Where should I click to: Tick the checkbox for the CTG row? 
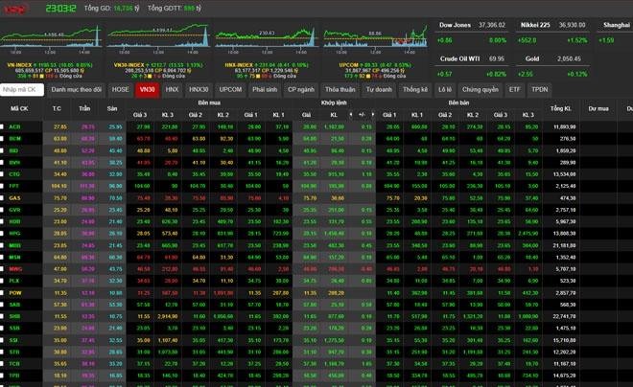[x=2, y=174]
